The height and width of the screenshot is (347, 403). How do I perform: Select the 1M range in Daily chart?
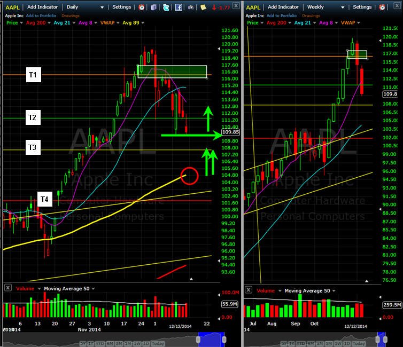pos(128,343)
